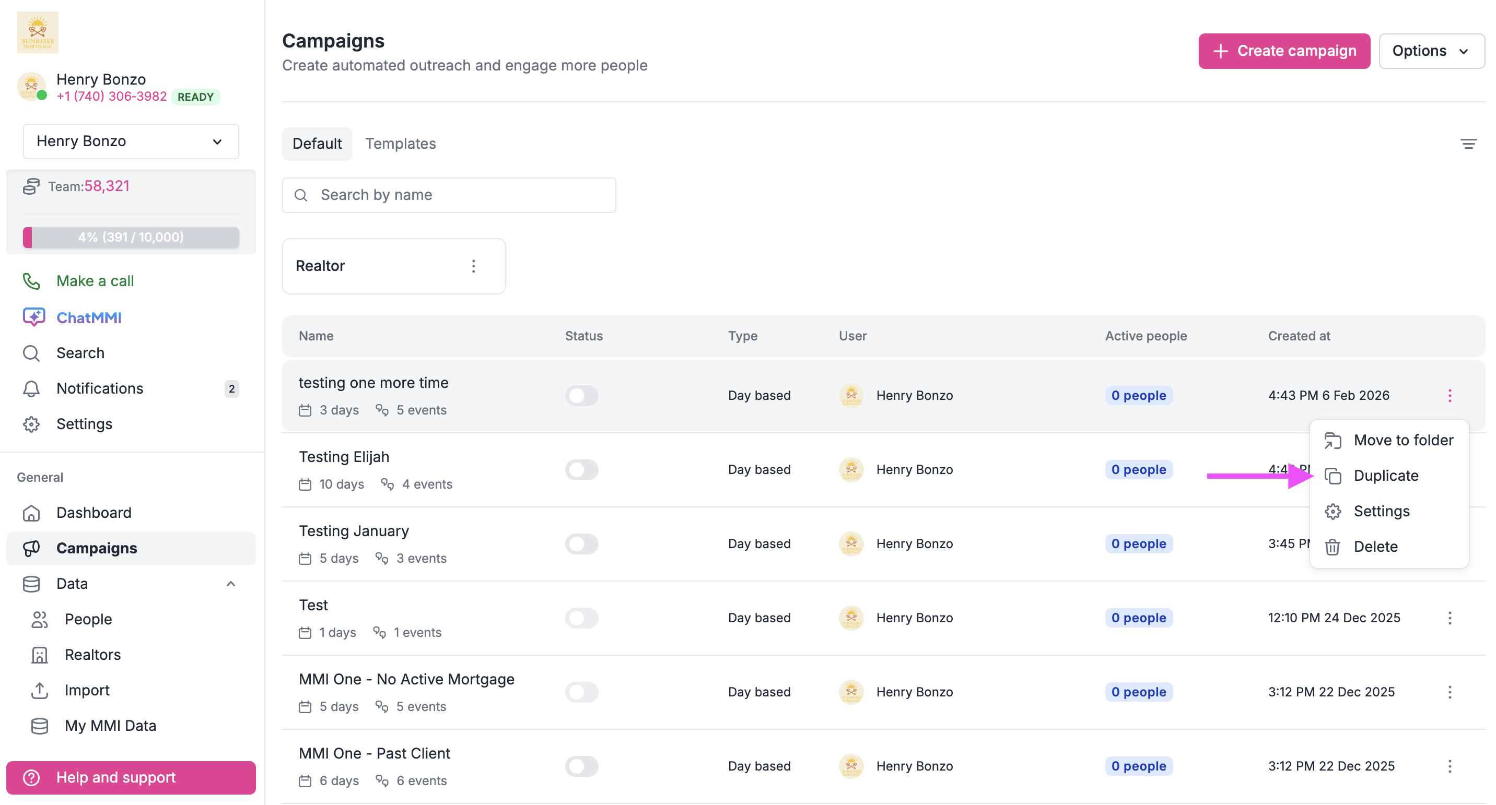1496x805 pixels.
Task: Click the People users icon
Action: click(40, 619)
